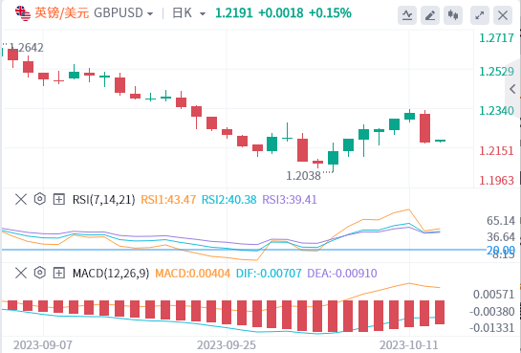Viewport: 521px width, 353px height.
Task: Remove the RSI indicator panel
Action: (21, 199)
